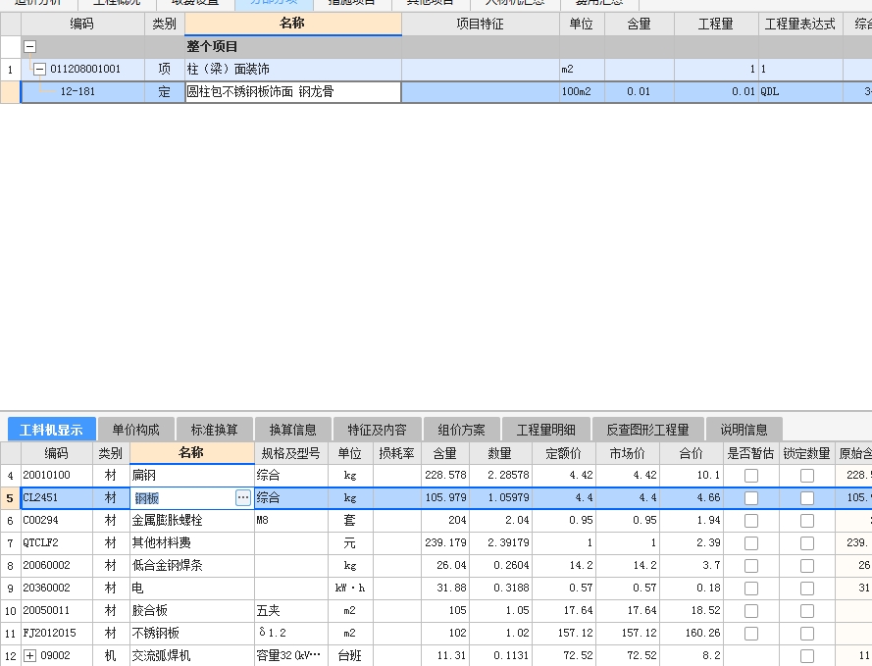Select row header 5 in lower table
Image resolution: width=872 pixels, height=666 pixels.
coord(10,498)
